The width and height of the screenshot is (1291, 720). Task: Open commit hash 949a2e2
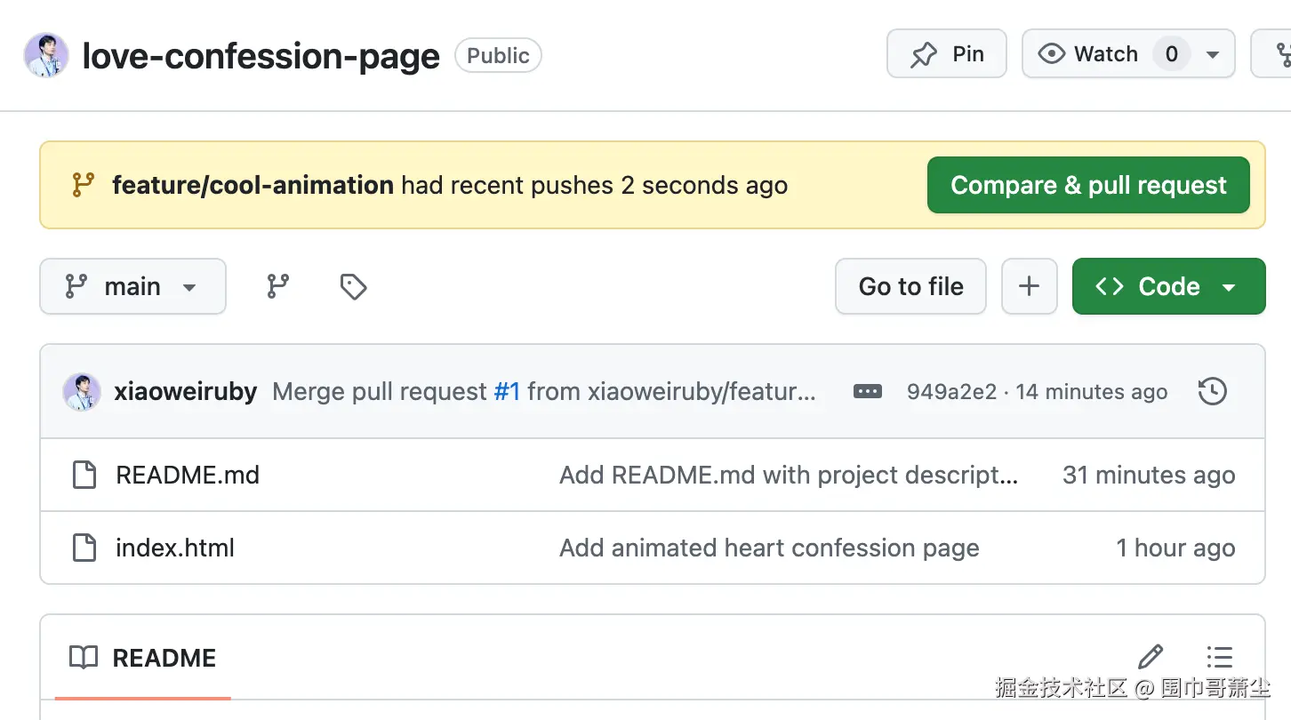[x=951, y=391]
